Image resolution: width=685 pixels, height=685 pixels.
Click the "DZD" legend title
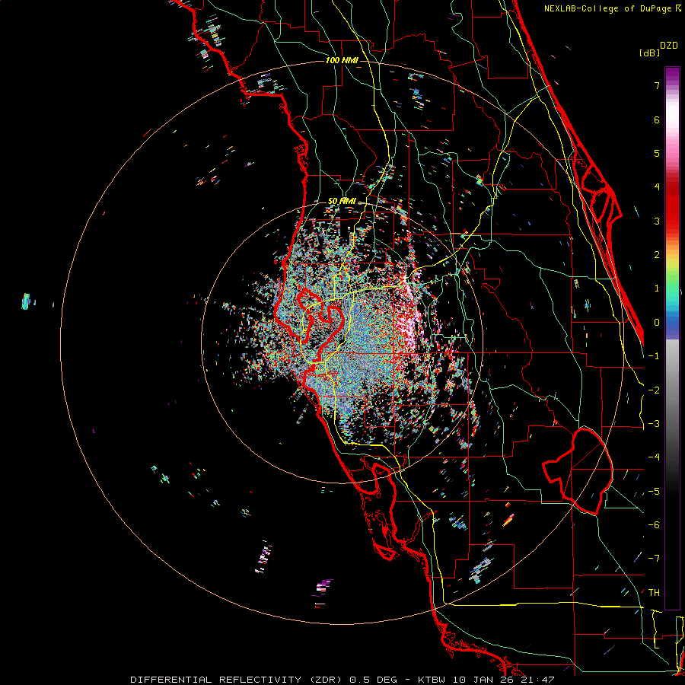[669, 46]
